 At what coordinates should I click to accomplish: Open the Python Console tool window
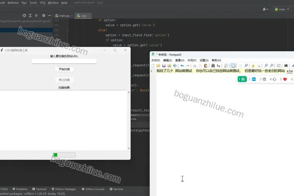(x=93, y=189)
